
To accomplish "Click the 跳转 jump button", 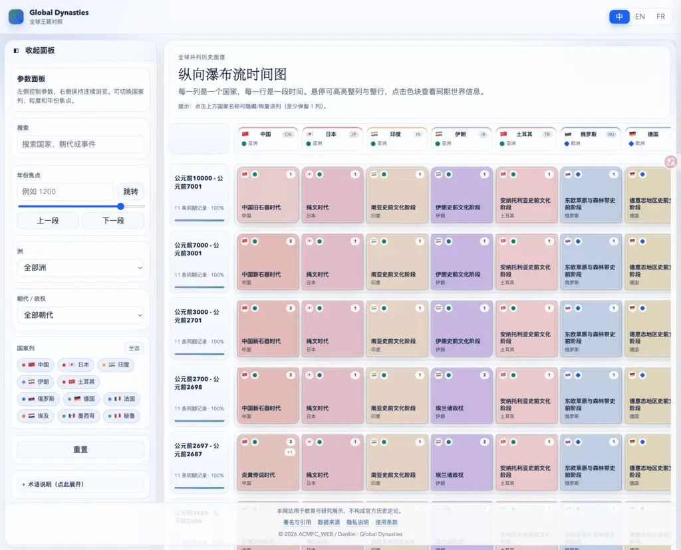I will pos(131,192).
